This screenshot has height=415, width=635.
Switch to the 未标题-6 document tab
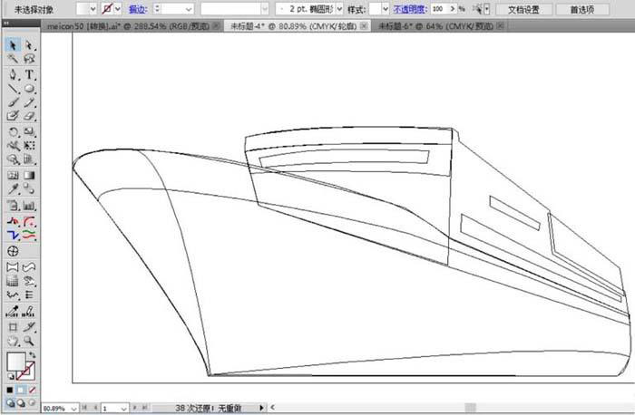click(435, 26)
